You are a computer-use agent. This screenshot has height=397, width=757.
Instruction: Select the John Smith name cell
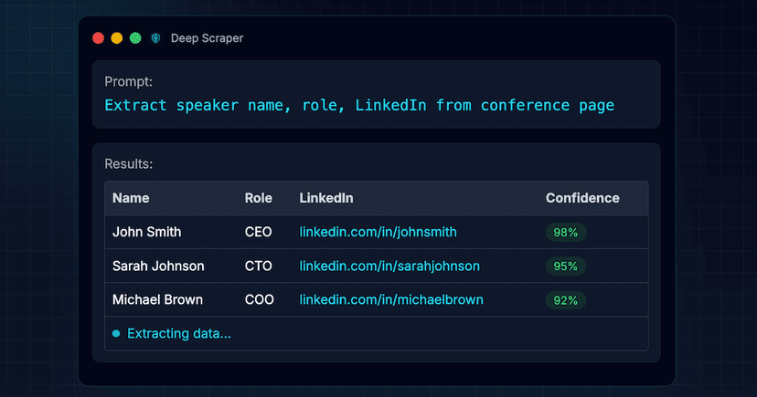[x=147, y=232]
